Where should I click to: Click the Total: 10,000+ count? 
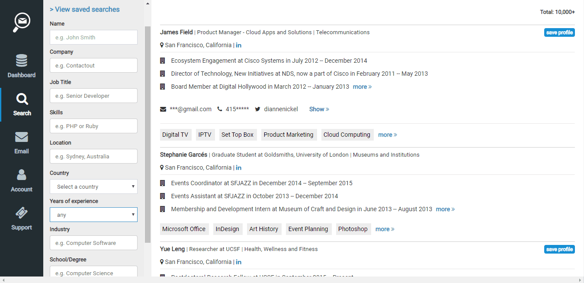point(558,12)
